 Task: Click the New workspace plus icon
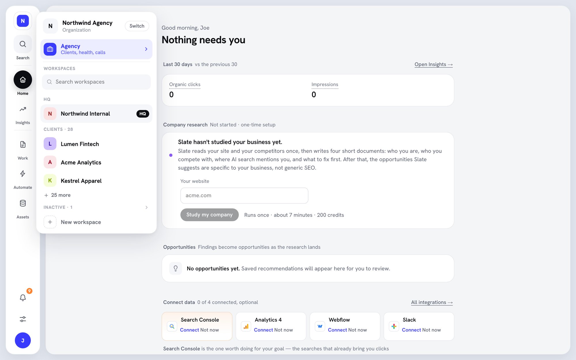[x=50, y=222]
